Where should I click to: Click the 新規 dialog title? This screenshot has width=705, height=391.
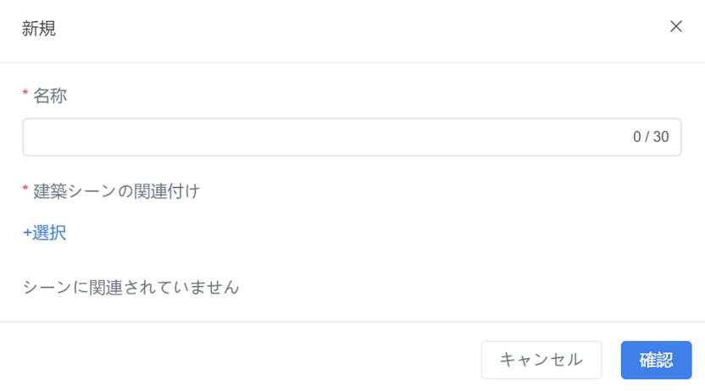click(x=39, y=28)
